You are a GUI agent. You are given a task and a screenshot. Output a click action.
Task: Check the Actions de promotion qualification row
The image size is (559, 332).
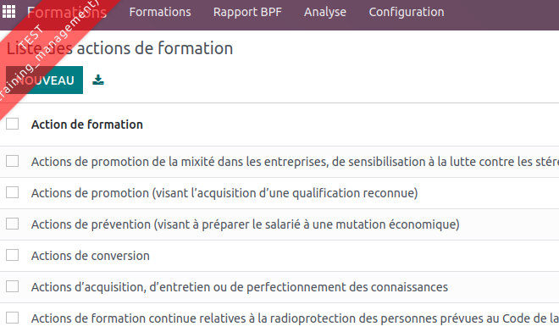click(13, 192)
